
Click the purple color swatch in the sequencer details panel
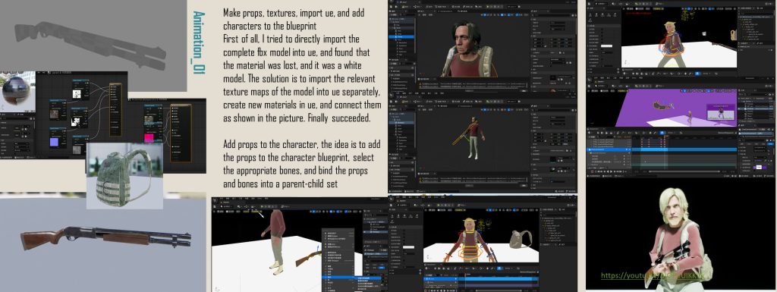(759, 168)
